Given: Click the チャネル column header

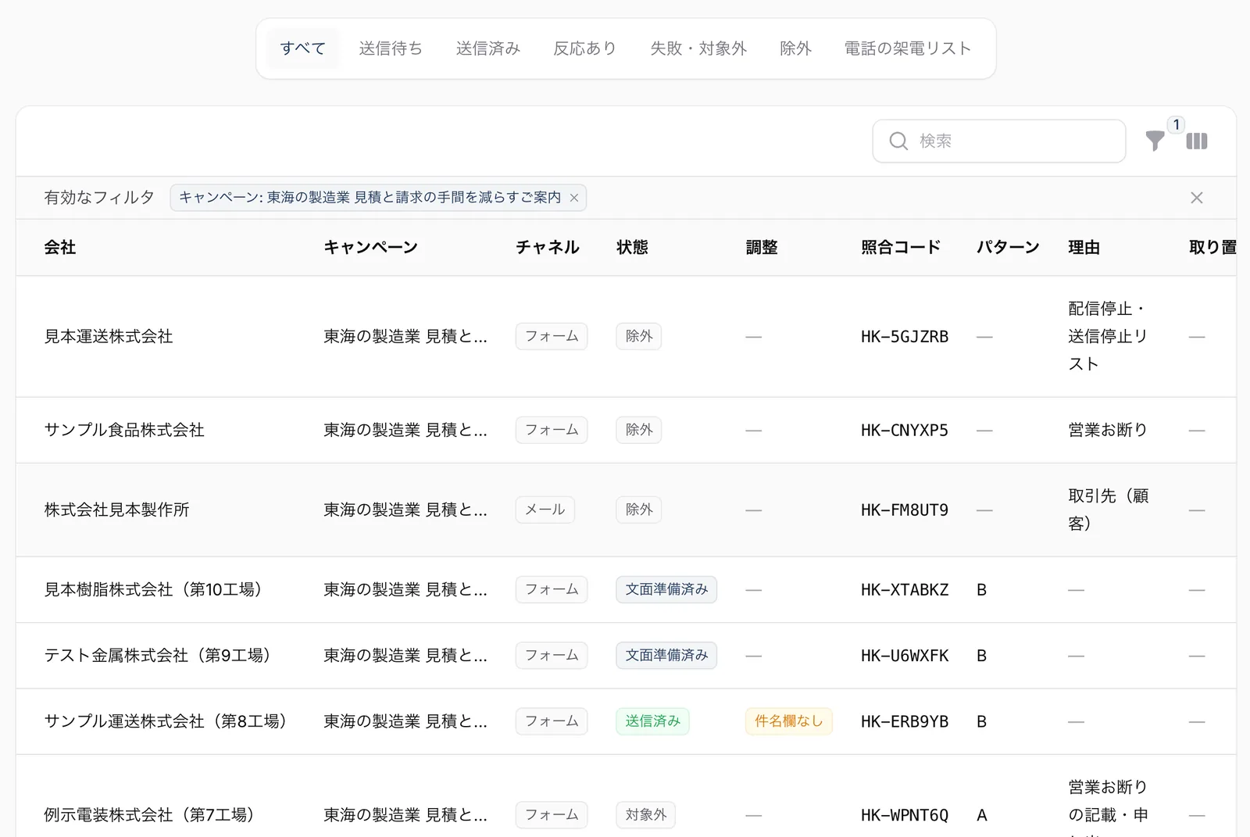Looking at the screenshot, I should pyautogui.click(x=548, y=248).
